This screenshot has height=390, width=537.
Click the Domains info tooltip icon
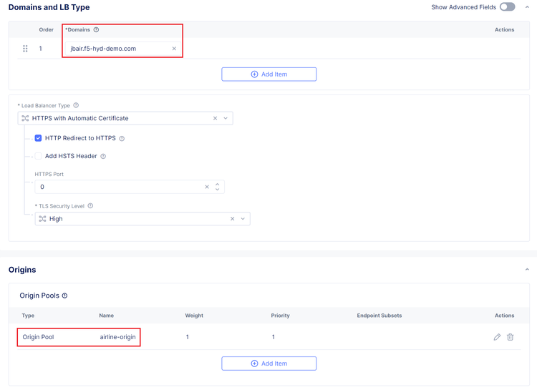pyautogui.click(x=97, y=30)
